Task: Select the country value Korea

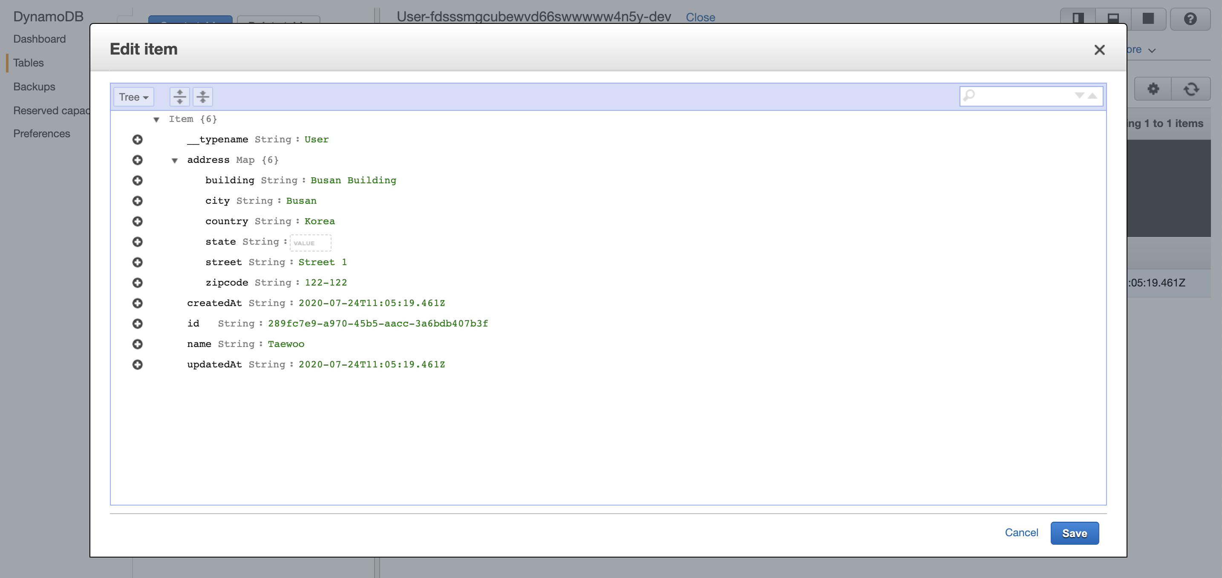Action: (x=319, y=221)
